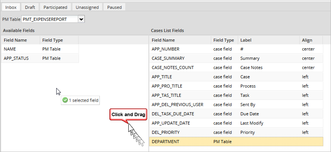
Task: Select the APP_DEL_PREVIOUS_USER row
Action: coord(236,105)
